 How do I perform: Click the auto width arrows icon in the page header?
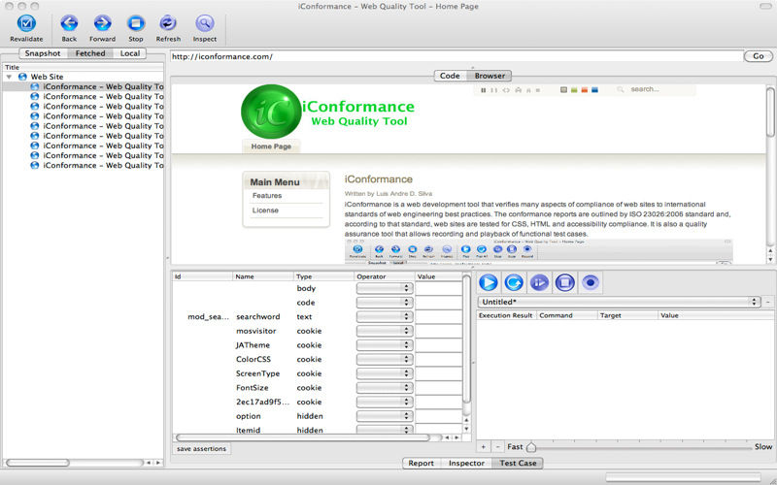tap(506, 90)
